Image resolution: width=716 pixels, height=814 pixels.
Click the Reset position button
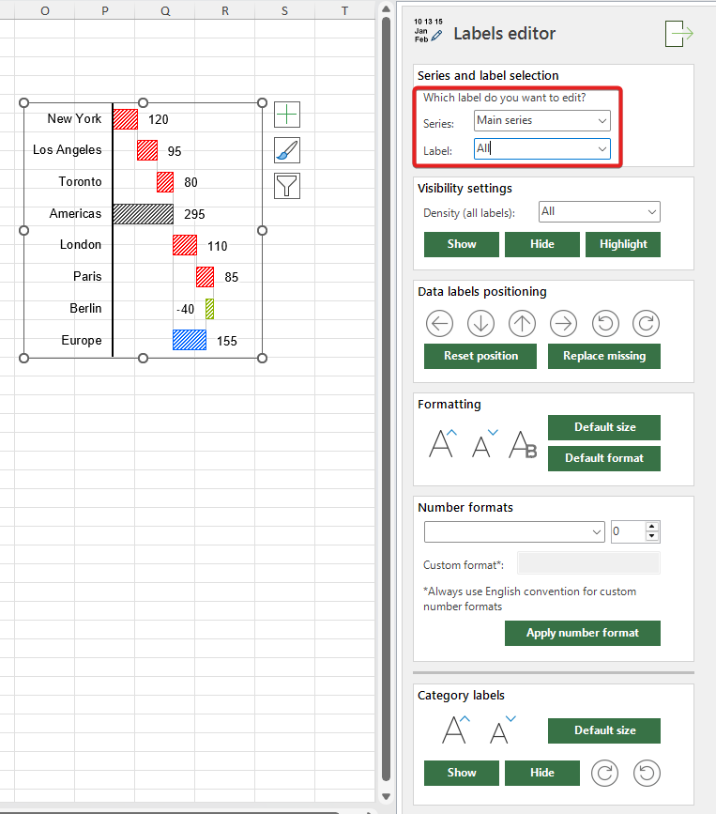[480, 356]
